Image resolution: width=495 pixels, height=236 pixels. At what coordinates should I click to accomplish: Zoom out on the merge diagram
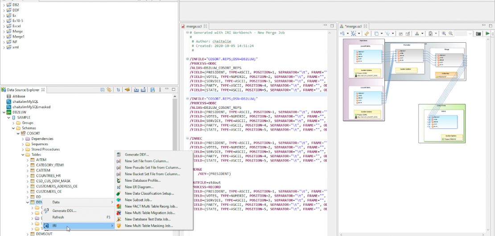[450, 33]
